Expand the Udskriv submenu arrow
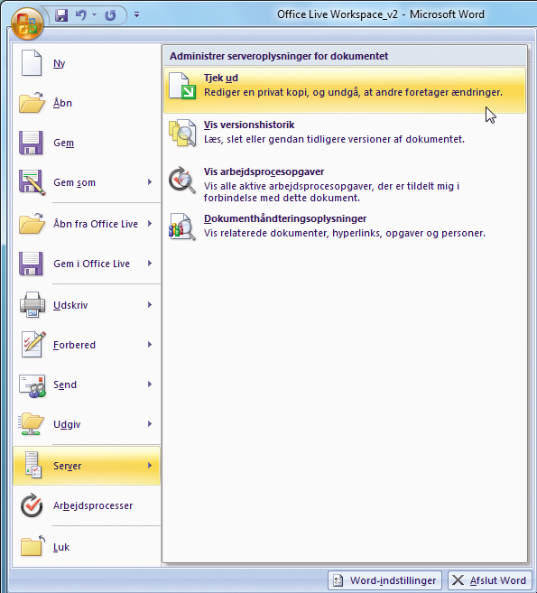Viewport: 537px width, 593px height. click(150, 304)
